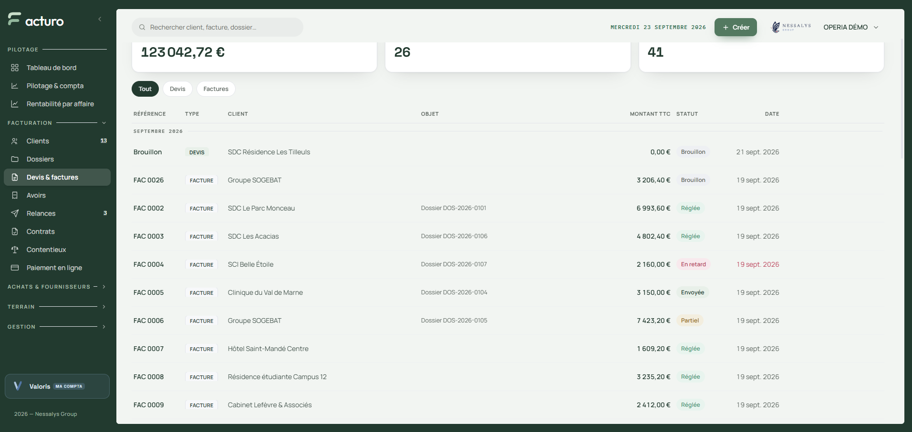912x432 pixels.
Task: Collapse the sidebar with the chevron
Action: point(100,19)
